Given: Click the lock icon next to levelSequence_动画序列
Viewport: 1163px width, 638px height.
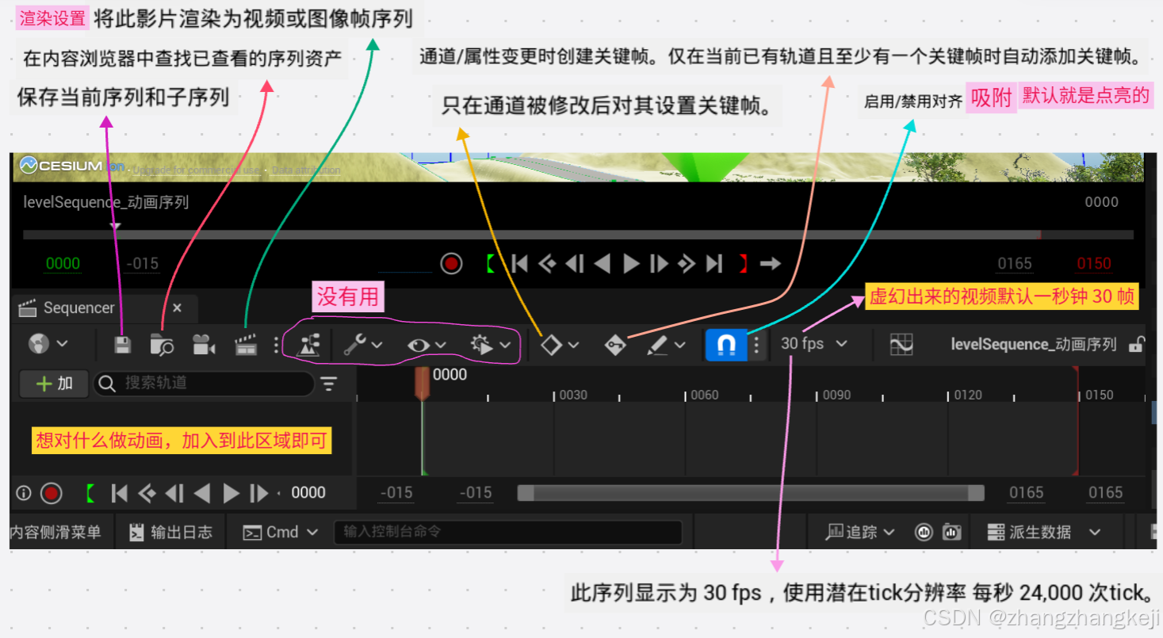Looking at the screenshot, I should click(1138, 344).
